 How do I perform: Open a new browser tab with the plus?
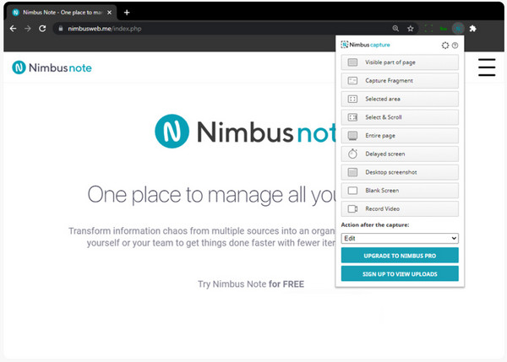click(x=127, y=13)
